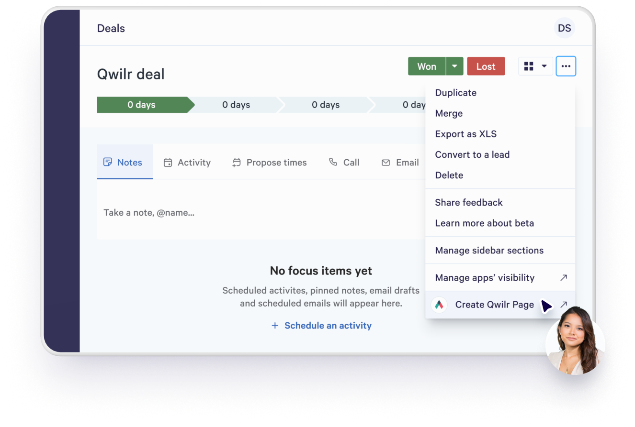Click the external-link arrow beside Create Qwilr Page

[564, 304]
